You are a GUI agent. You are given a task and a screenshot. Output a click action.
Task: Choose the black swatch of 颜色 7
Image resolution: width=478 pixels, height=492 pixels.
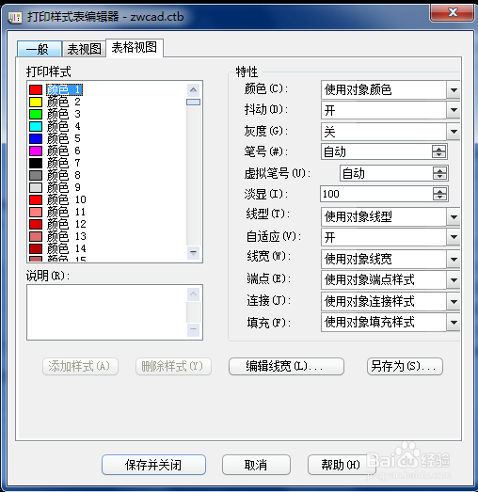pyautogui.click(x=36, y=163)
